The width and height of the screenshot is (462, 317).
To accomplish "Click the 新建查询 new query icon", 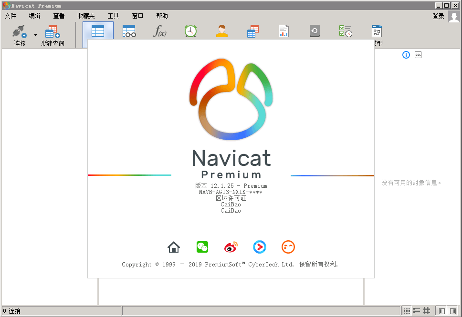I will (x=52, y=31).
